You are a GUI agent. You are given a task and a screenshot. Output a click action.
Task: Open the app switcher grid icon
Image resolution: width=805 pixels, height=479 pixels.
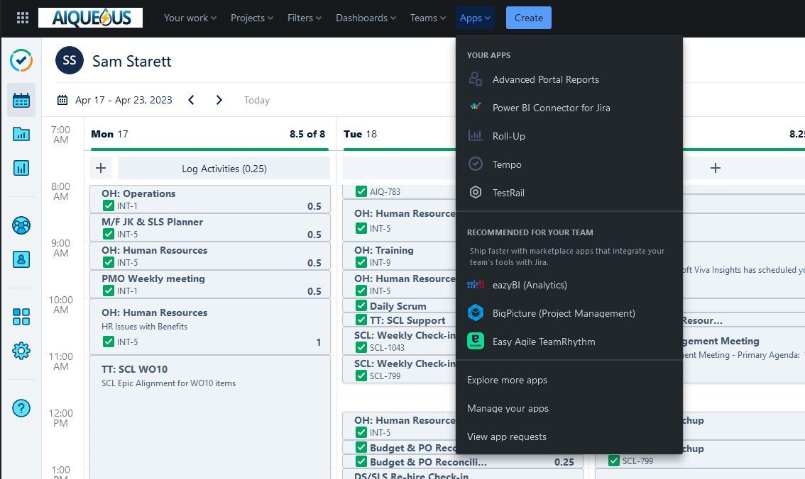click(x=22, y=18)
